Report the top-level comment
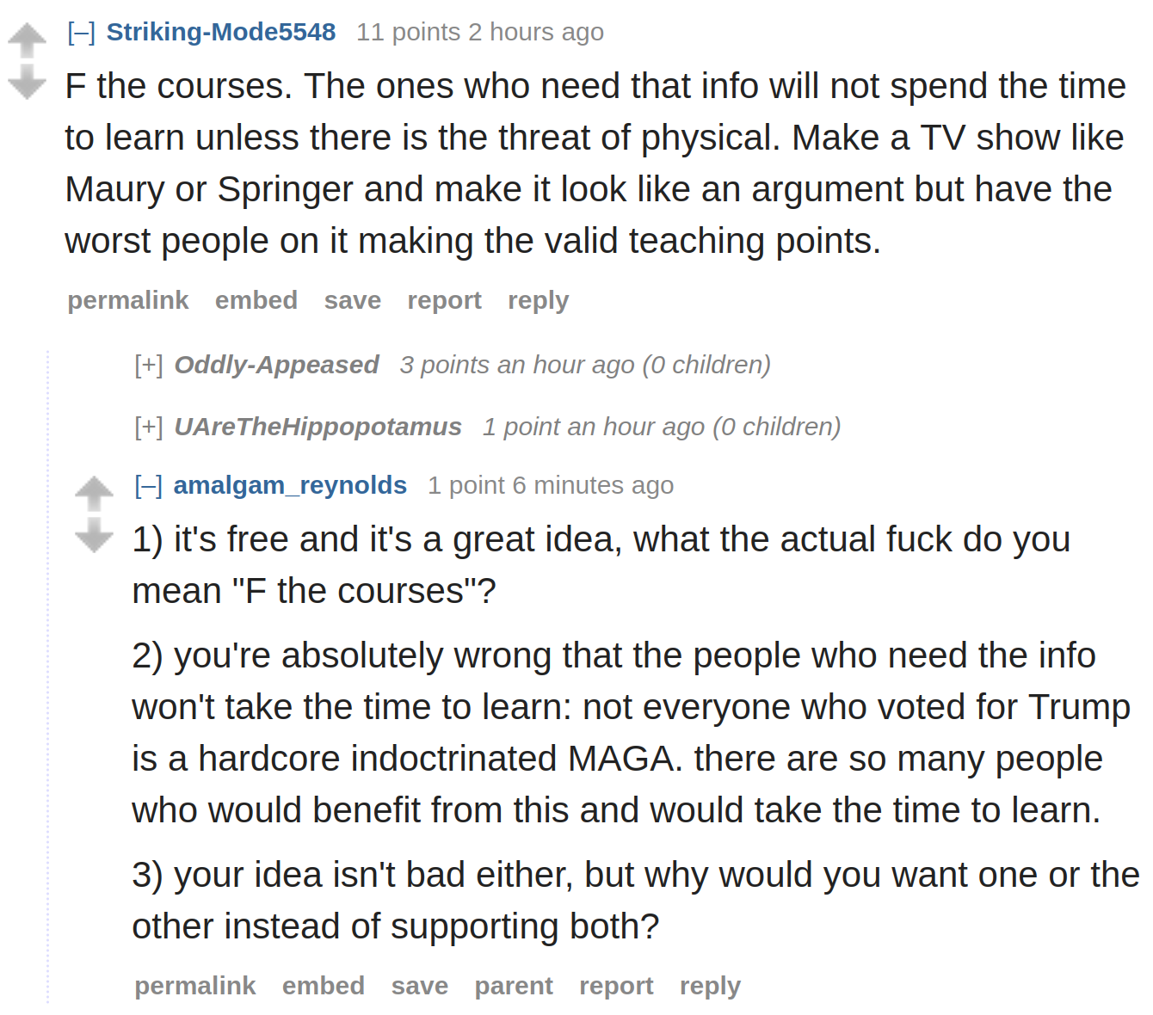Screen dimensions: 1153x1015 coord(444,300)
